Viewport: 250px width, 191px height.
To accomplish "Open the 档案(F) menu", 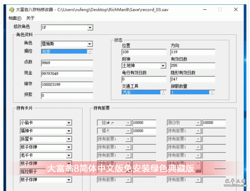I will pos(15,18).
